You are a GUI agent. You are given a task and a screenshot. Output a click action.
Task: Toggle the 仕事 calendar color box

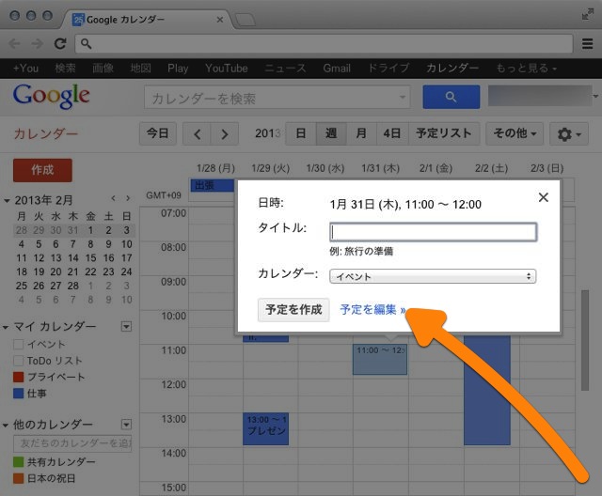pyautogui.click(x=19, y=394)
